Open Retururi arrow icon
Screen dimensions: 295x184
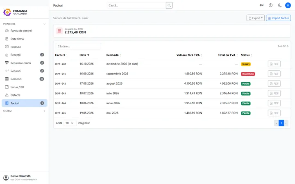7,71
